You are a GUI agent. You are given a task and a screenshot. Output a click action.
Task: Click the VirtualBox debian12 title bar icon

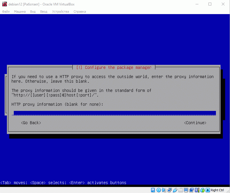coord(4,4)
